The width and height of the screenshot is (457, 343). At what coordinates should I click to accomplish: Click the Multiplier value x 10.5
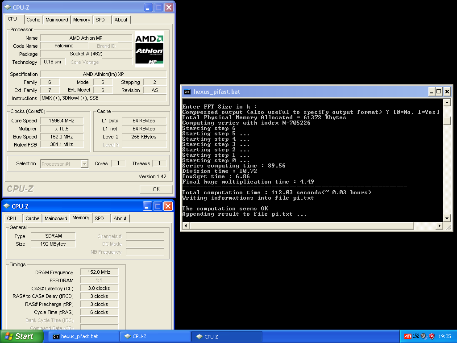(62, 129)
